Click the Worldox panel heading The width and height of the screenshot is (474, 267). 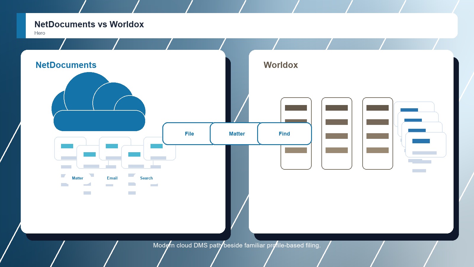pos(281,65)
